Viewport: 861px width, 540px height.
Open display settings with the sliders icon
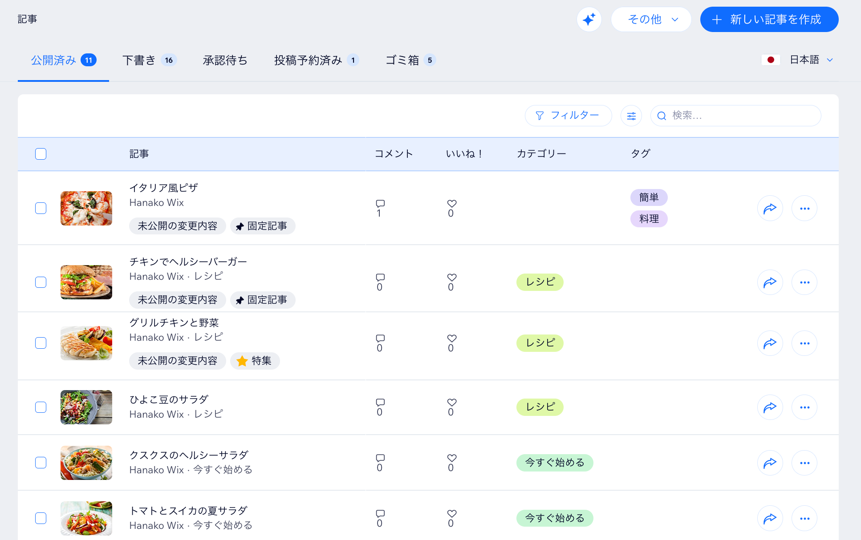(x=631, y=115)
